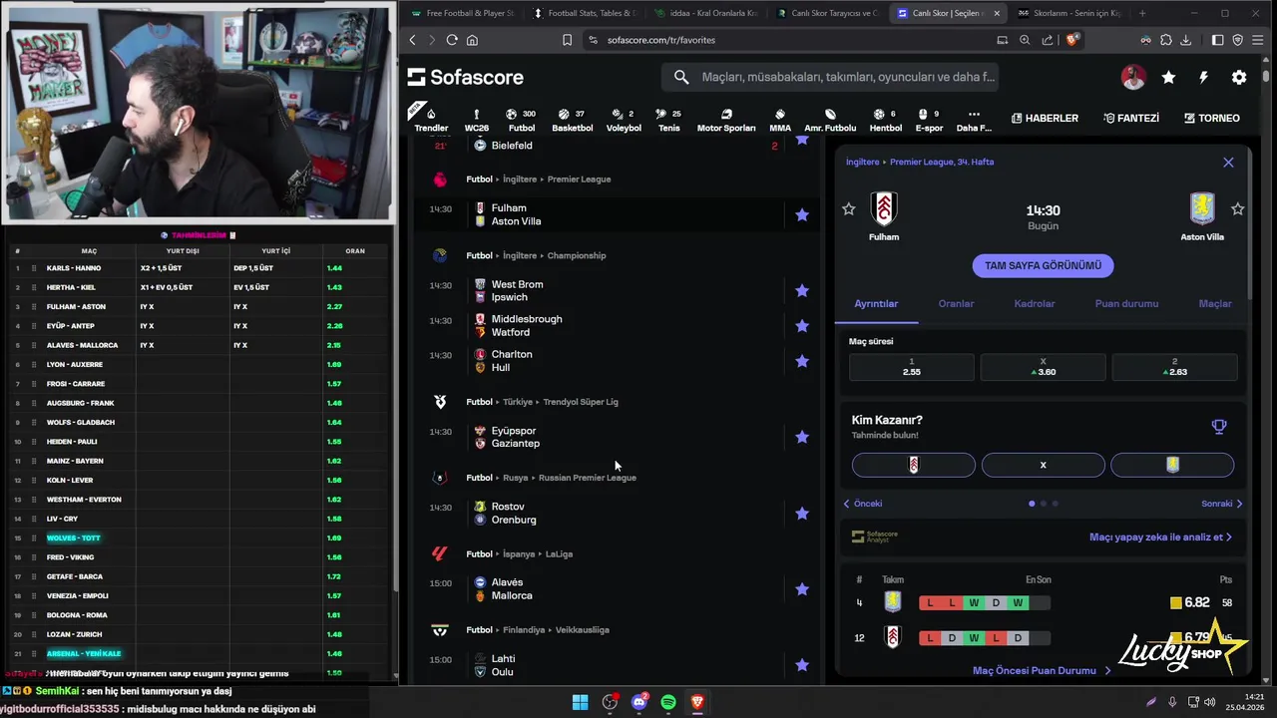Open favorites star in Sofascore header
This screenshot has width=1277, height=718.
(1168, 77)
